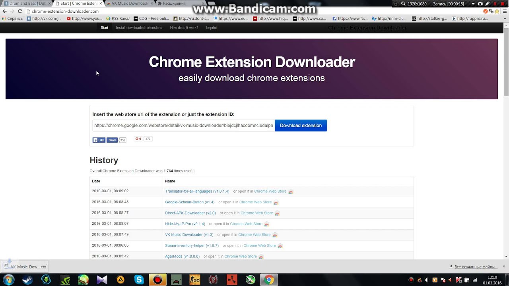Select the date 2016-03-01, 08:09:02
Viewport: 509px width, 286px height.
pyautogui.click(x=110, y=191)
